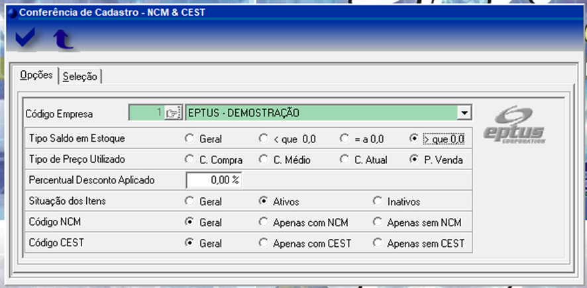Select C. Médio price type

[x=263, y=160]
